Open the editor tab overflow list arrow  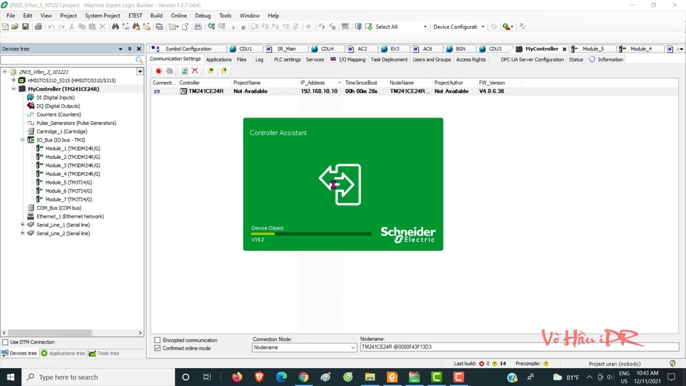click(681, 49)
